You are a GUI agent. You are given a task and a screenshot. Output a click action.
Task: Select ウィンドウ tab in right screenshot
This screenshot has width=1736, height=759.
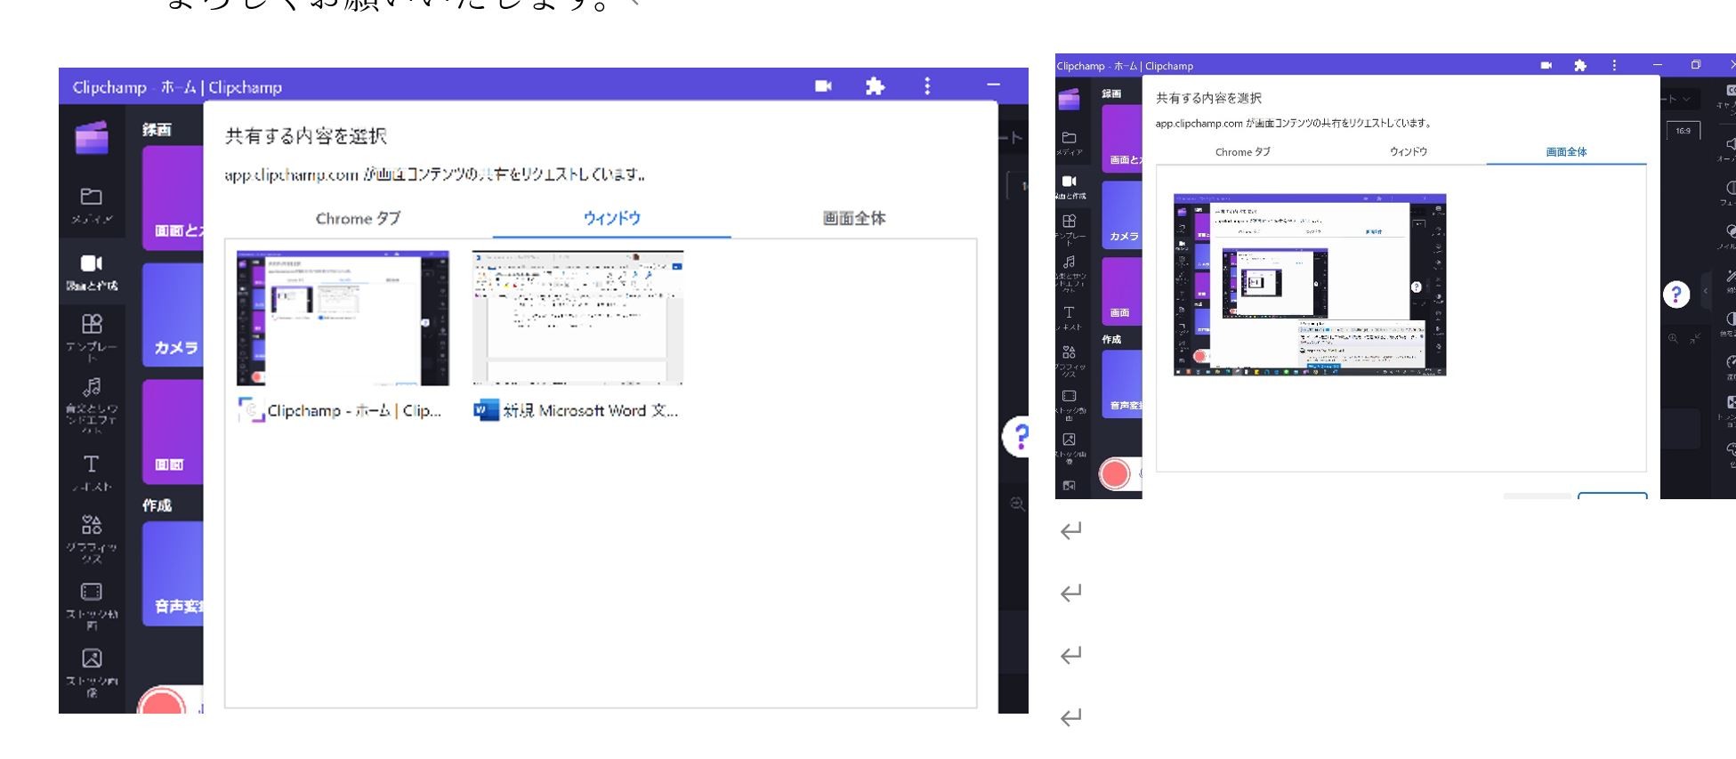click(1409, 152)
